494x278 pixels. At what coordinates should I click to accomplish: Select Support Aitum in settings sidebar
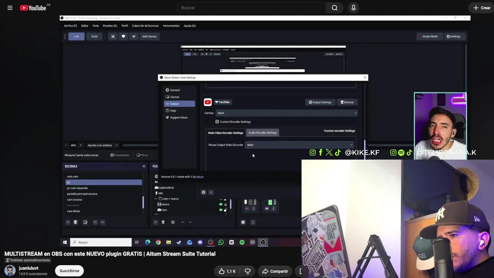click(179, 117)
